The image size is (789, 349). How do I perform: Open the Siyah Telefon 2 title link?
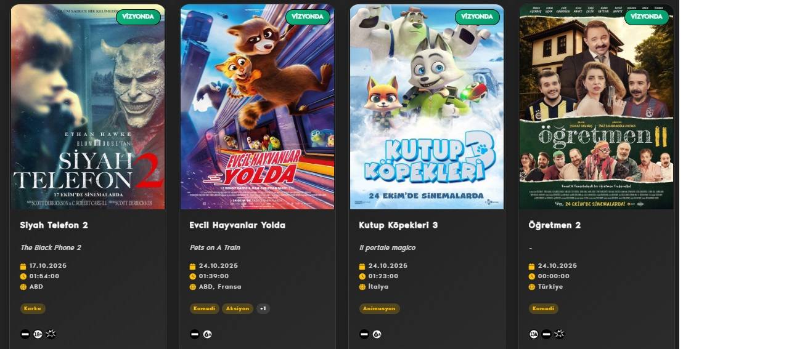(x=54, y=225)
